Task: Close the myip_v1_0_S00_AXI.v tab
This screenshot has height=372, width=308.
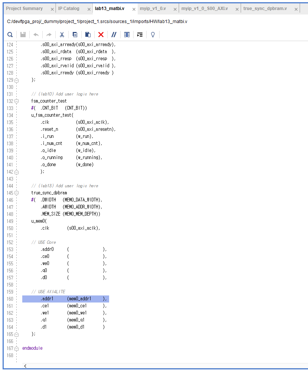Action: (x=237, y=9)
